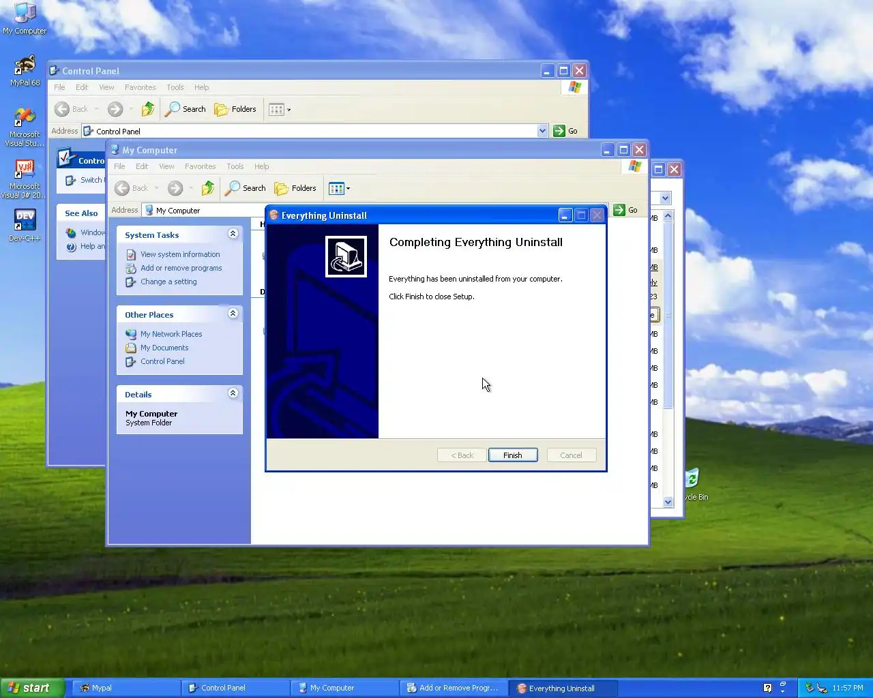
Task: Open Favorites menu in My Computer window
Action: [x=200, y=166]
